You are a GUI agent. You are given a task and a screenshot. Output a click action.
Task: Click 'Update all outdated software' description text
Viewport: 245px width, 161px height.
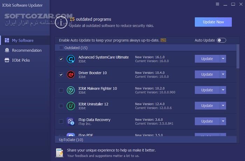112,26
